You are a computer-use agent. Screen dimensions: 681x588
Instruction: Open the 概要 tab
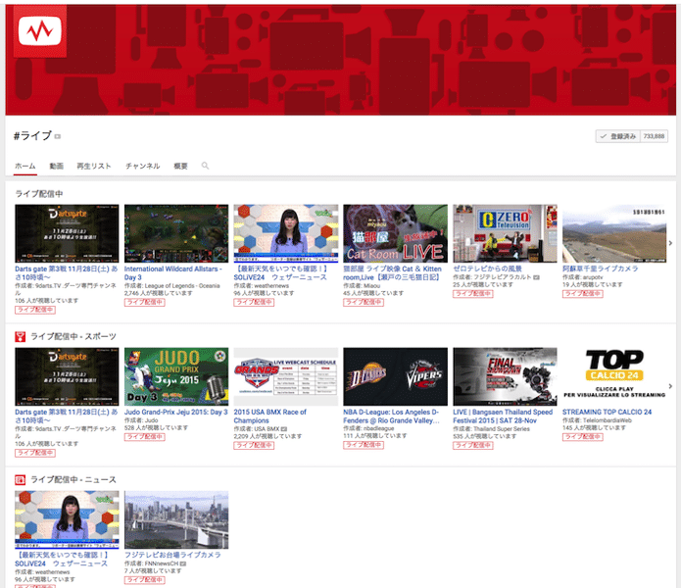coord(180,166)
